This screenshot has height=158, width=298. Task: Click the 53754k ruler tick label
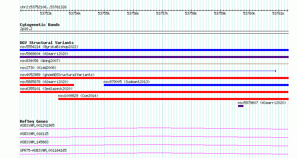[x=75, y=13]
